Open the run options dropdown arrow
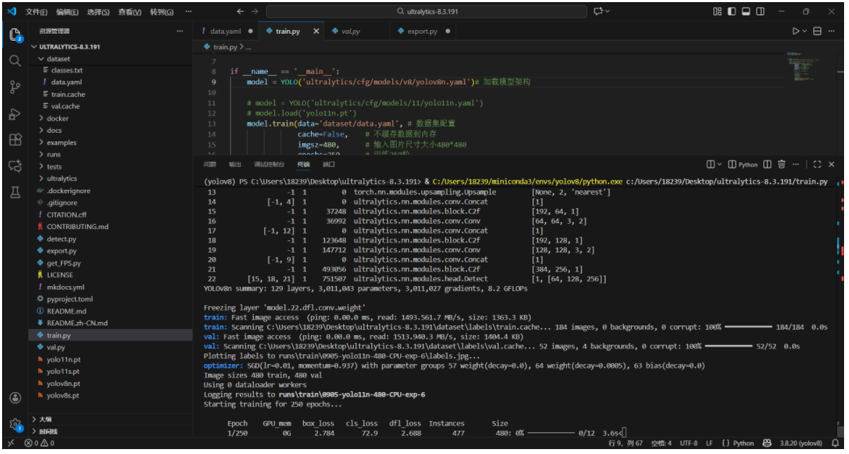 tap(805, 31)
